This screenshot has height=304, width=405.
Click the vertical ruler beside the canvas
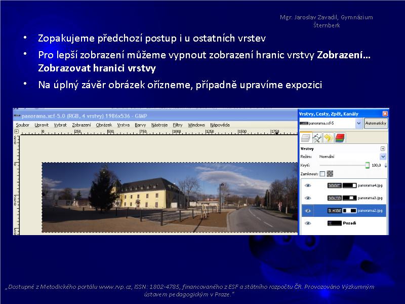(17, 184)
